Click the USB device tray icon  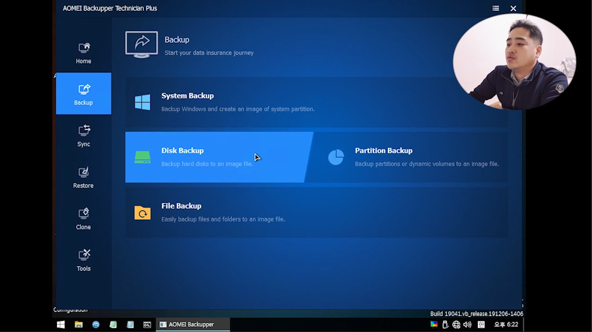pos(445,325)
